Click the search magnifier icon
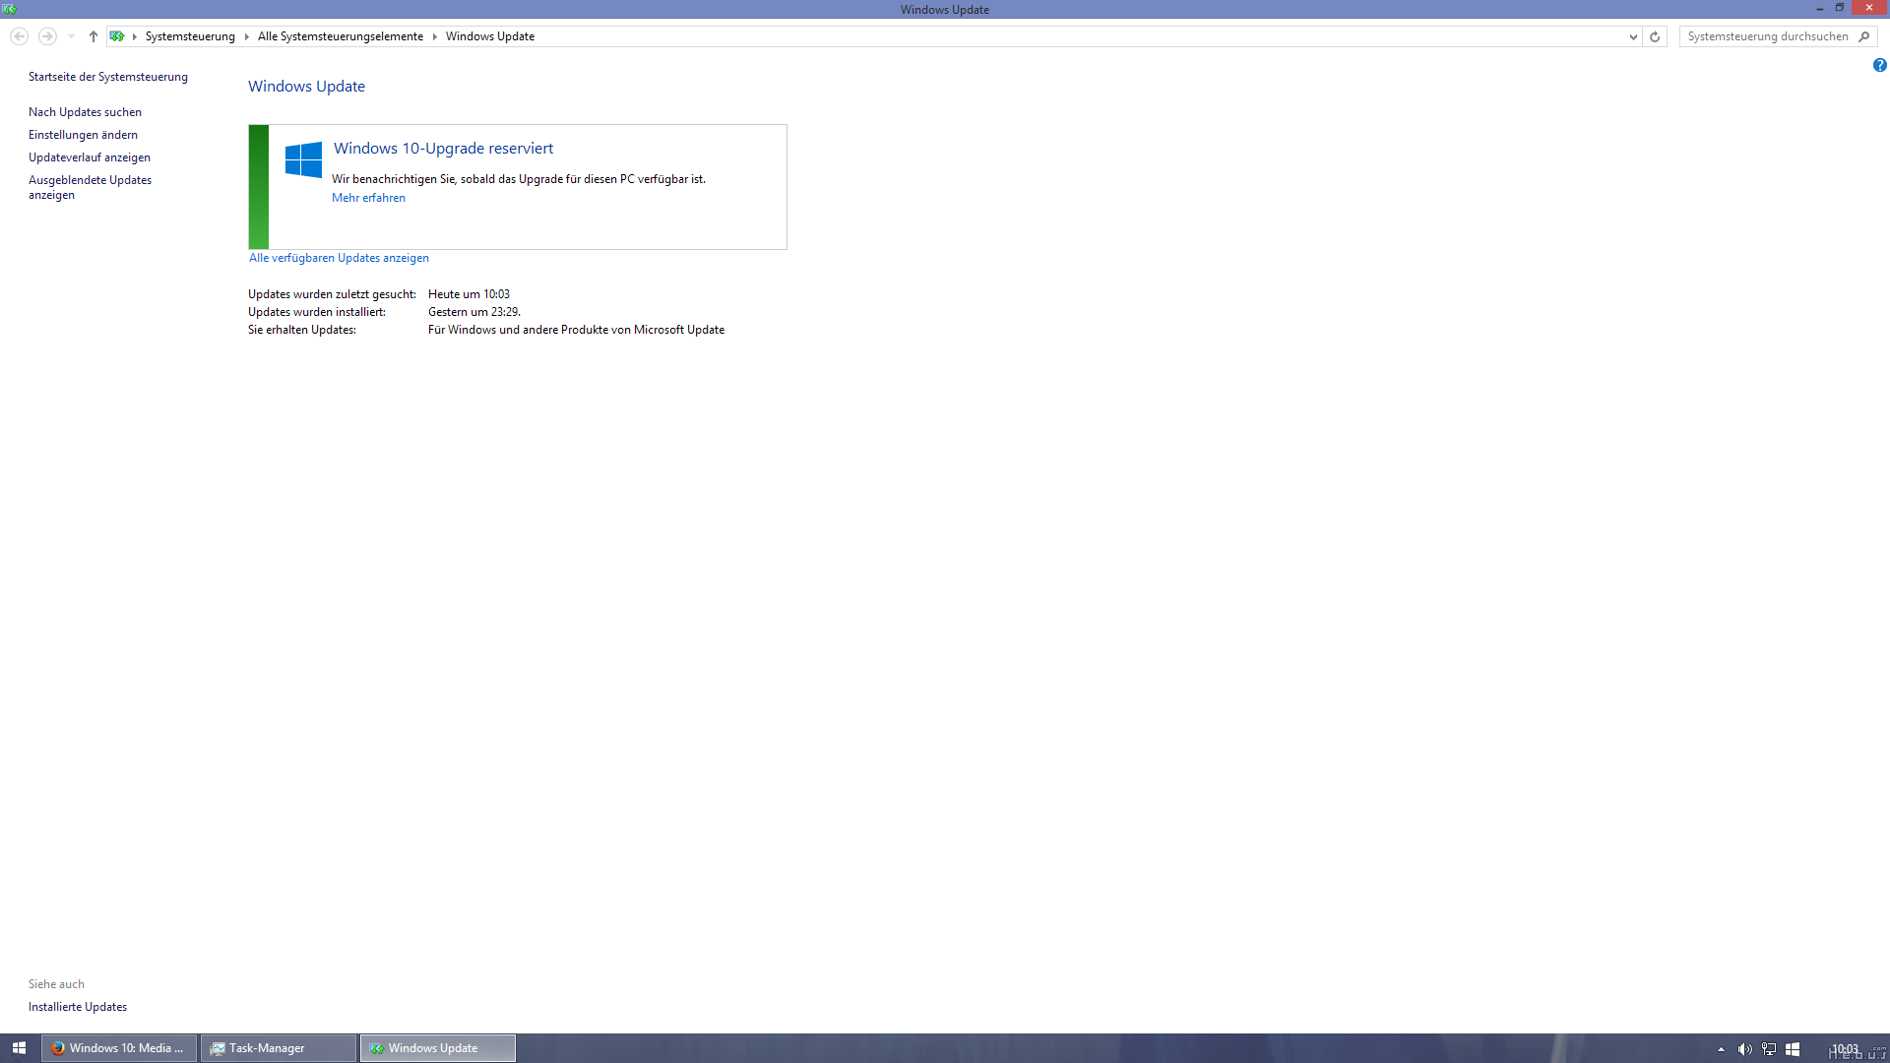Image resolution: width=1890 pixels, height=1063 pixels. (1863, 36)
